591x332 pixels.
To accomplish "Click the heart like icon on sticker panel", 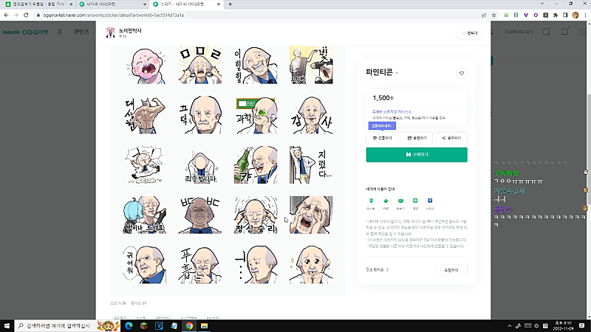I will click(x=462, y=73).
